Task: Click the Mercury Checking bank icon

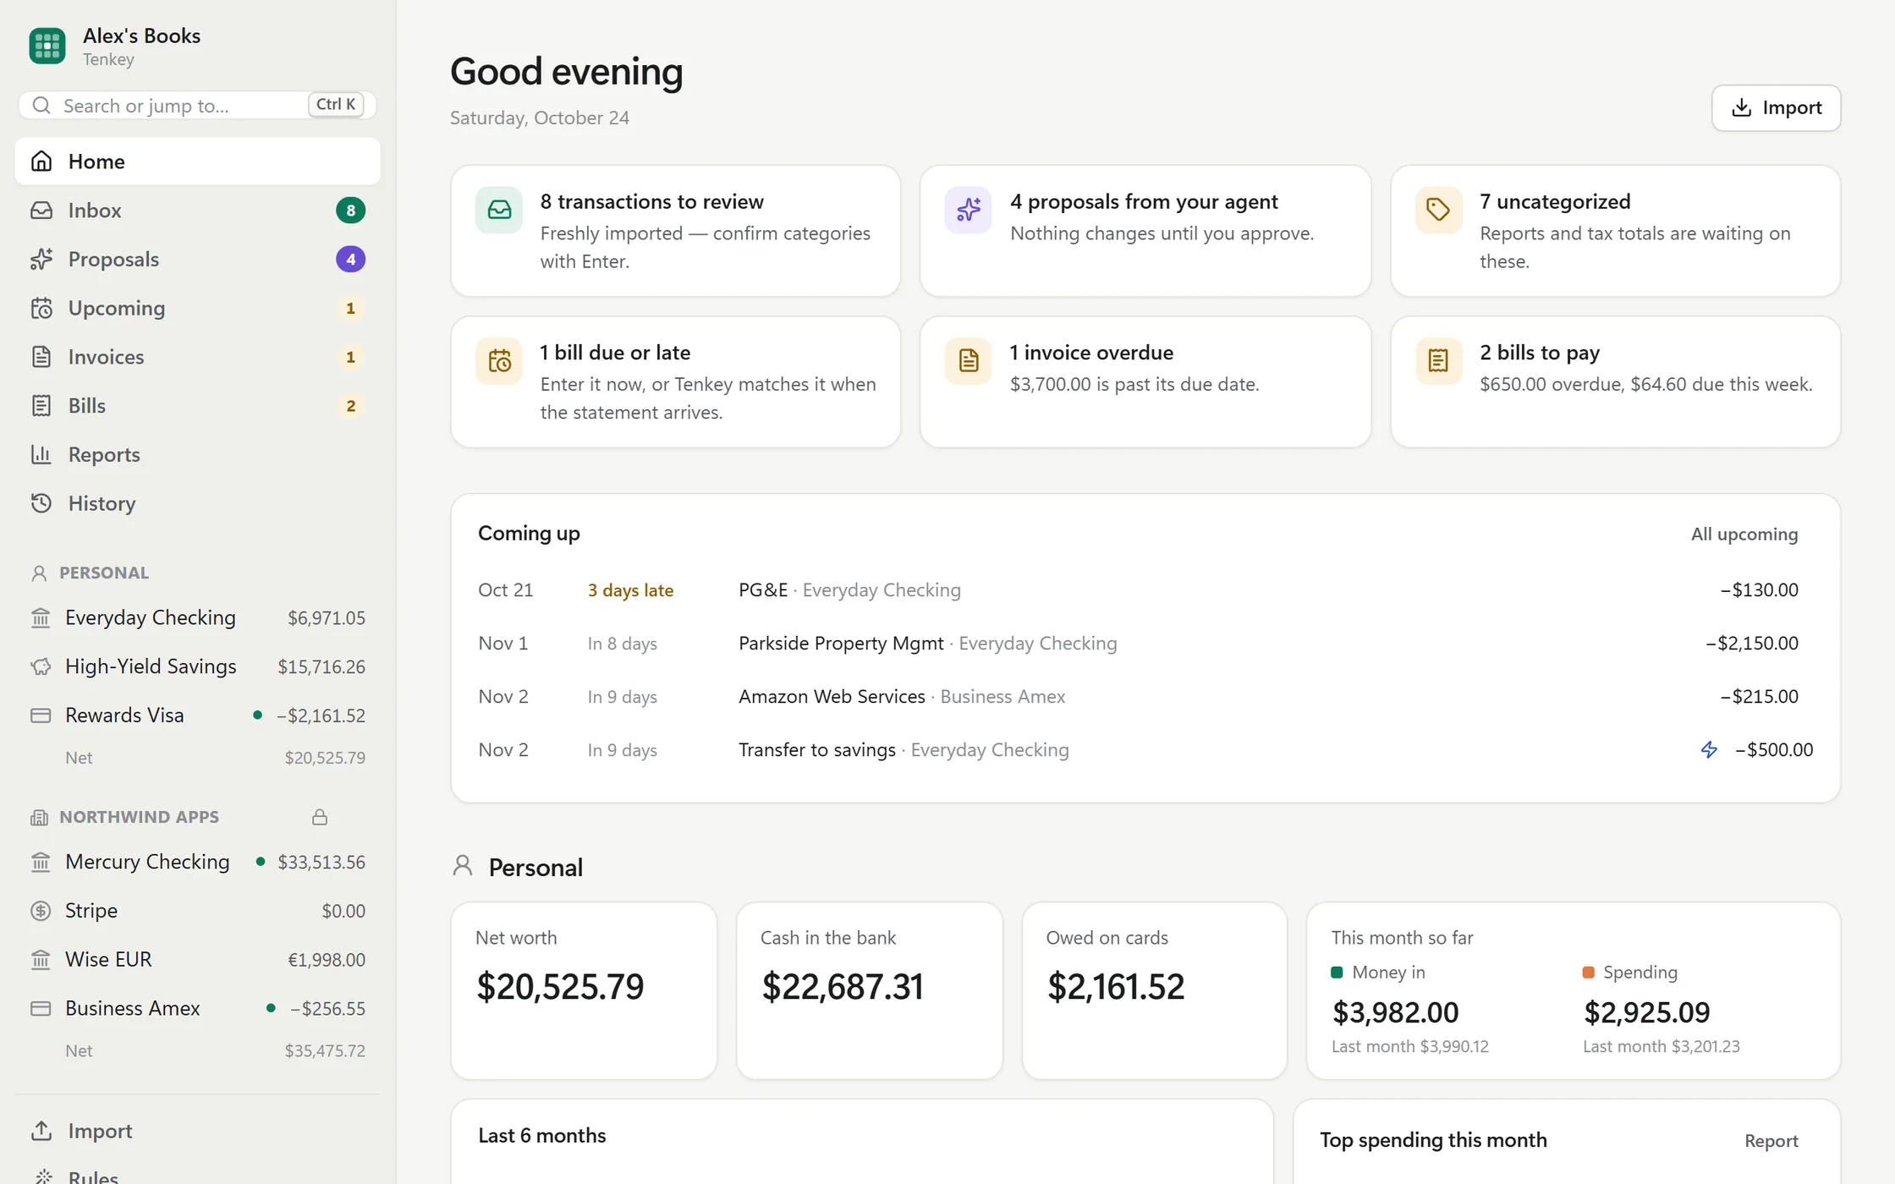Action: pos(41,862)
